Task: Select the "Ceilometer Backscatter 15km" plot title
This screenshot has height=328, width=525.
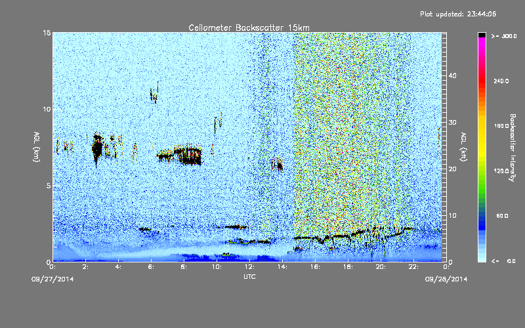Action: [249, 28]
